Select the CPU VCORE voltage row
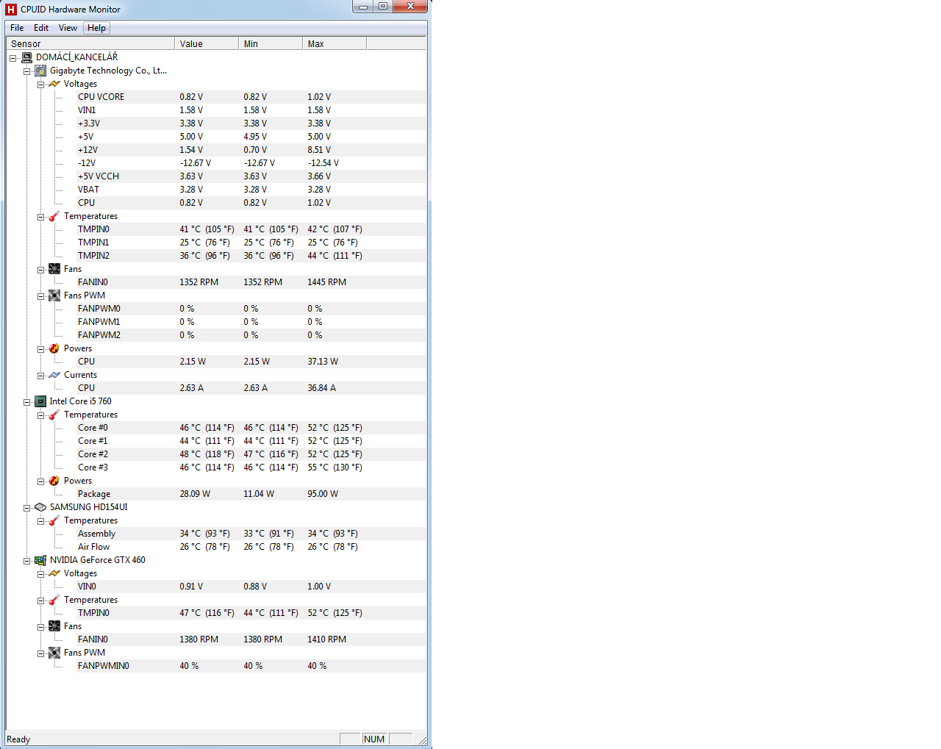Screen dimensions: 941x749 click(251, 97)
